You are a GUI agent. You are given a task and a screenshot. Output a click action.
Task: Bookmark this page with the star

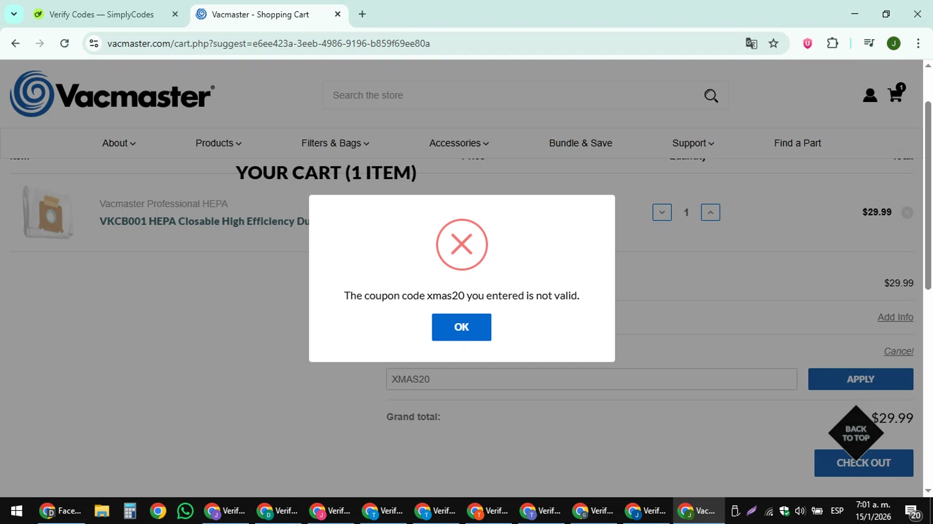click(x=773, y=43)
